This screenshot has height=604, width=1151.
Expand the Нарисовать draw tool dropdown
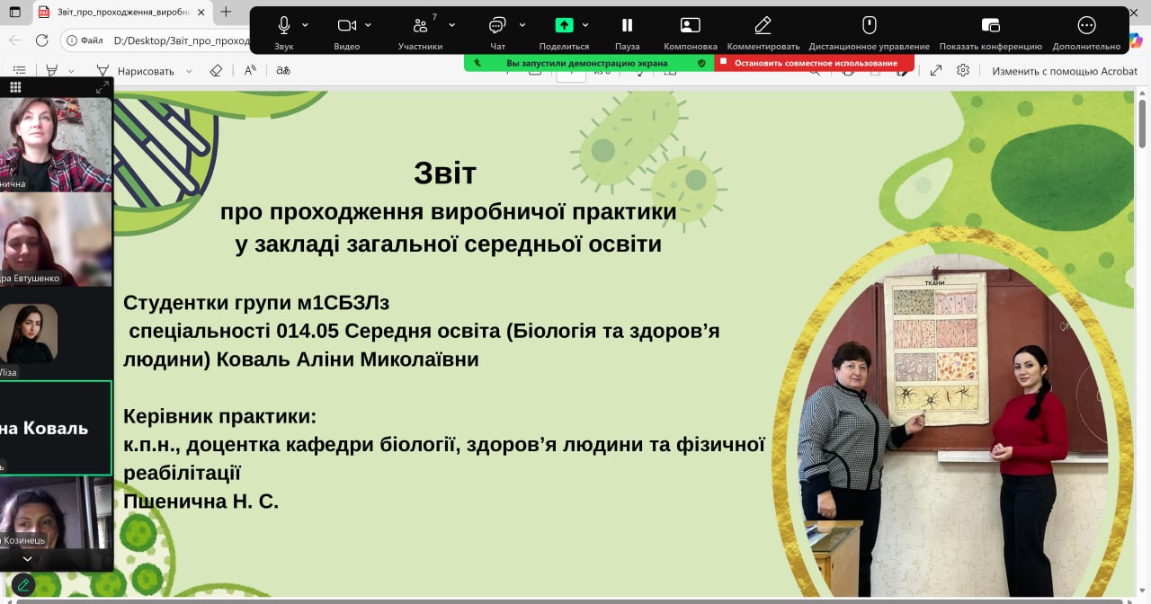pyautogui.click(x=189, y=71)
